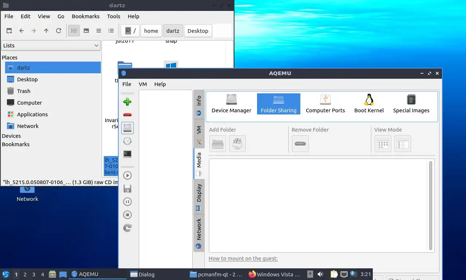This screenshot has width=466, height=280.
Task: Add a new VM with green plus
Action: (127, 102)
